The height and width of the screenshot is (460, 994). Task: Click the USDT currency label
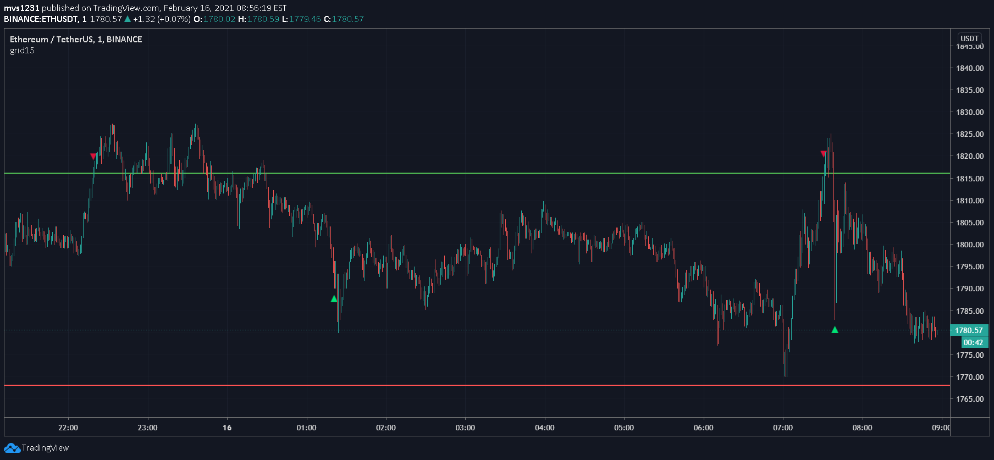pyautogui.click(x=969, y=38)
